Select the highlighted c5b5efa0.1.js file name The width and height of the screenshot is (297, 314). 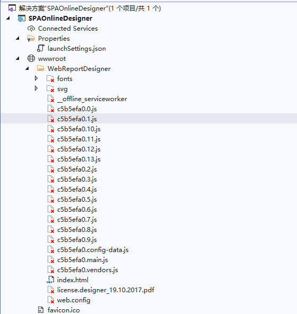(77, 119)
